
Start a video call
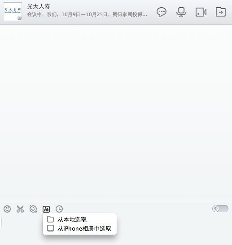coord(201,12)
